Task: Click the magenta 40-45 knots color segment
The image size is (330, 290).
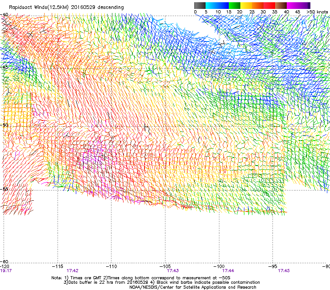Action: [x=293, y=5]
